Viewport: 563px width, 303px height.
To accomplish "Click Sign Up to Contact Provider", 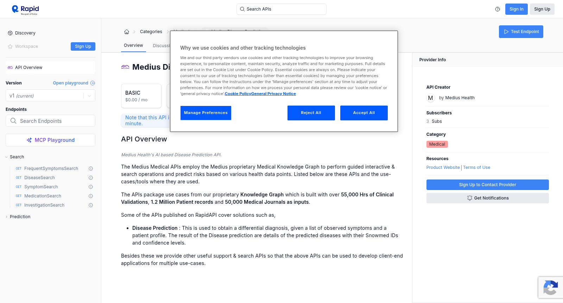I will [x=488, y=185].
